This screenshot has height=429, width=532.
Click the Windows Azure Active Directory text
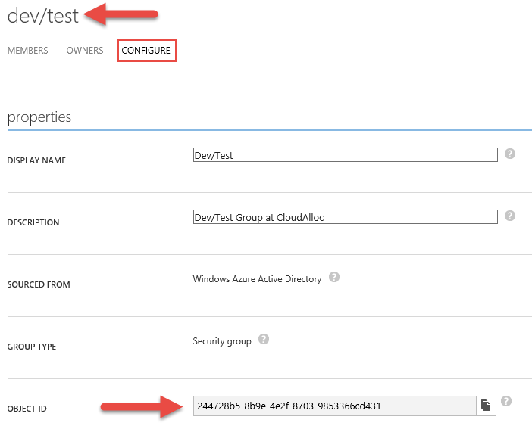coord(257,279)
